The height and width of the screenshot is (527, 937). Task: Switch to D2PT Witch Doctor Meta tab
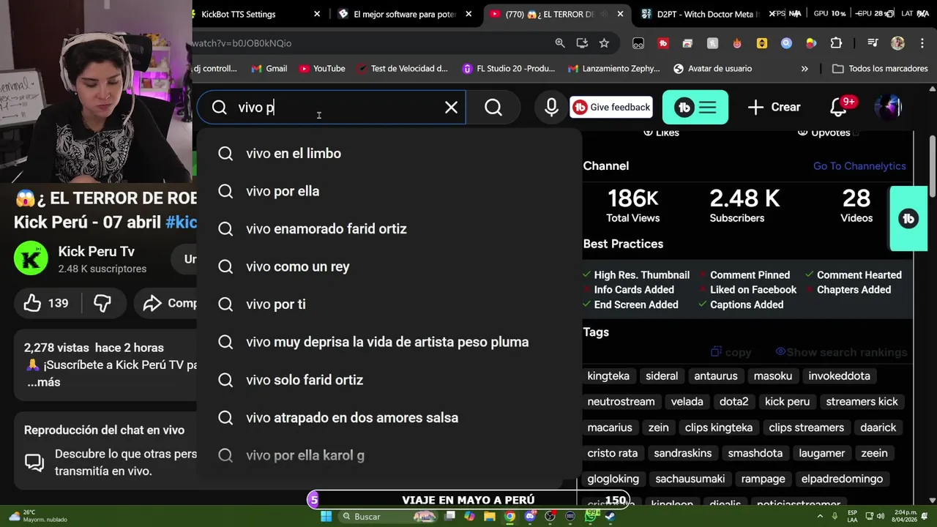click(707, 14)
